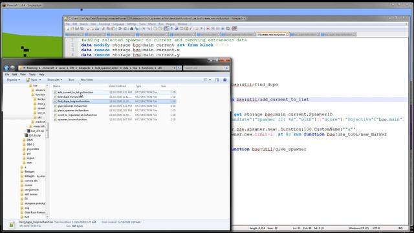Click the file icon of spawner_lore.mcfunction
Screen dimensions: 414x233
tap(55, 119)
